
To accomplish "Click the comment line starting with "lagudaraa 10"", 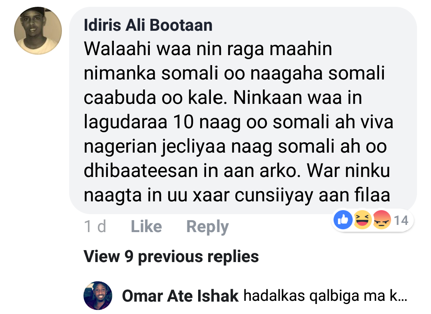I will (x=238, y=122).
